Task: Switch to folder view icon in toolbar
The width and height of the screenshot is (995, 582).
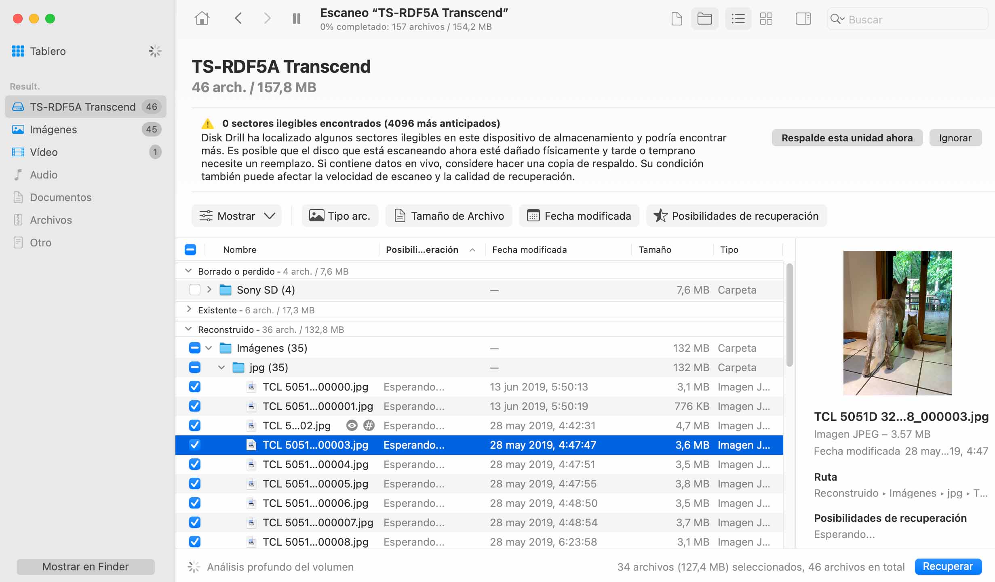Action: click(x=704, y=19)
